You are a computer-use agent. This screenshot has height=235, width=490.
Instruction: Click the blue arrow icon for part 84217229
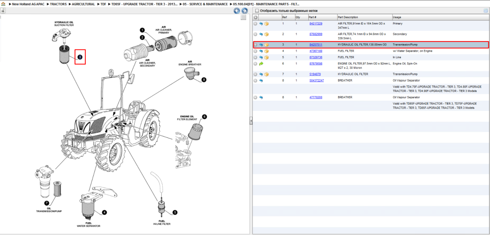pos(261,23)
